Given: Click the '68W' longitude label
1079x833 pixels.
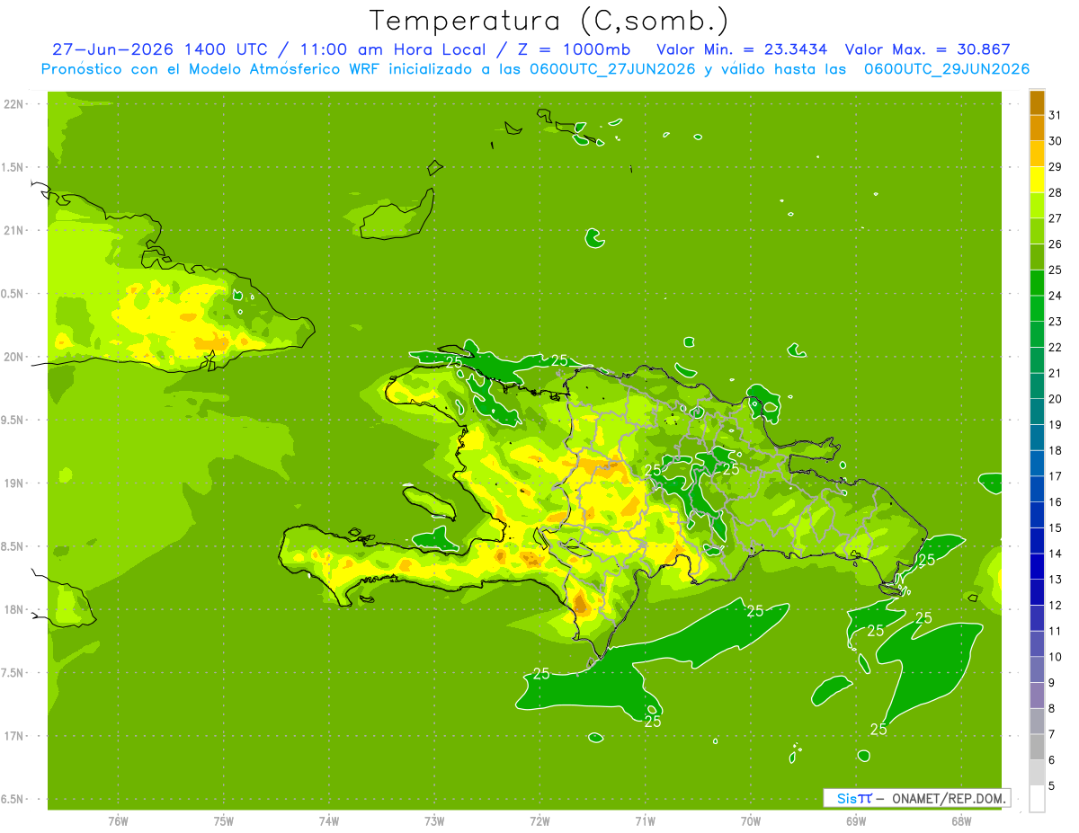Looking at the screenshot, I should click(961, 820).
